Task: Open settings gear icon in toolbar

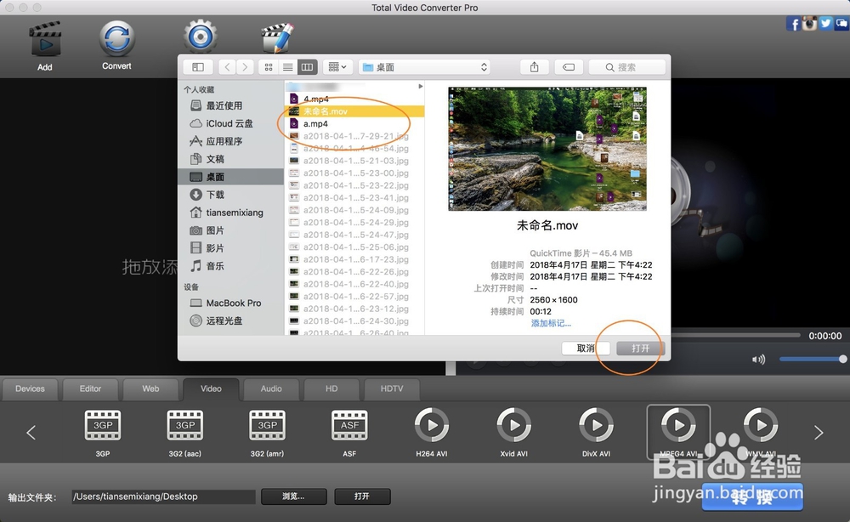Action: pos(200,37)
